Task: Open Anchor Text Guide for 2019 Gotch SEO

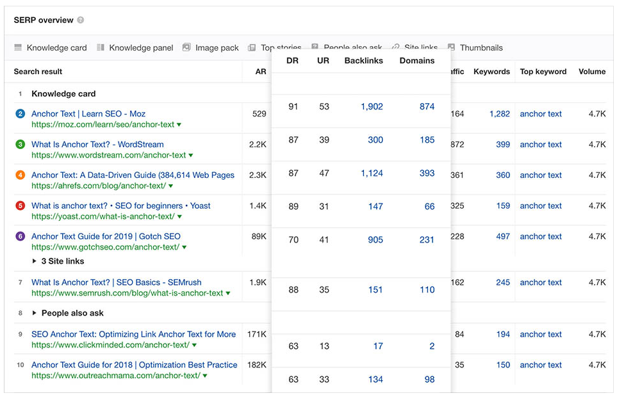Action: click(106, 237)
